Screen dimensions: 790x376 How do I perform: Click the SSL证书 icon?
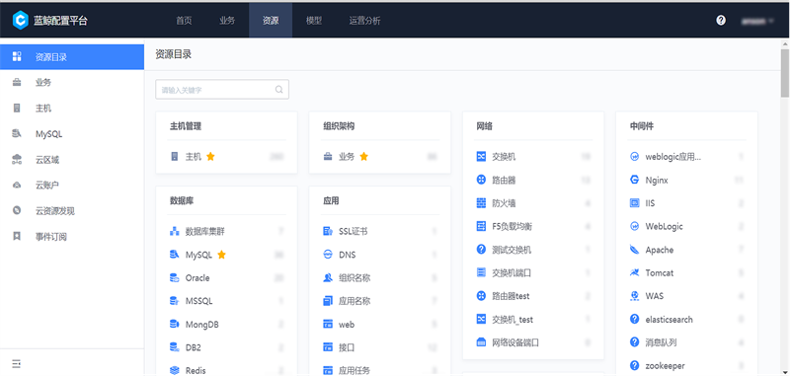pyautogui.click(x=328, y=232)
